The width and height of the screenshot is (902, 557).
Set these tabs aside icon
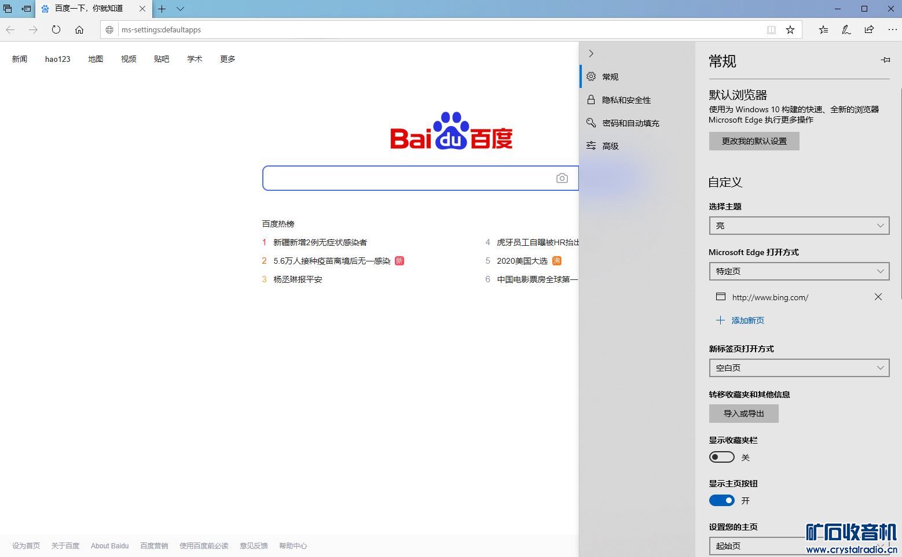[26, 9]
